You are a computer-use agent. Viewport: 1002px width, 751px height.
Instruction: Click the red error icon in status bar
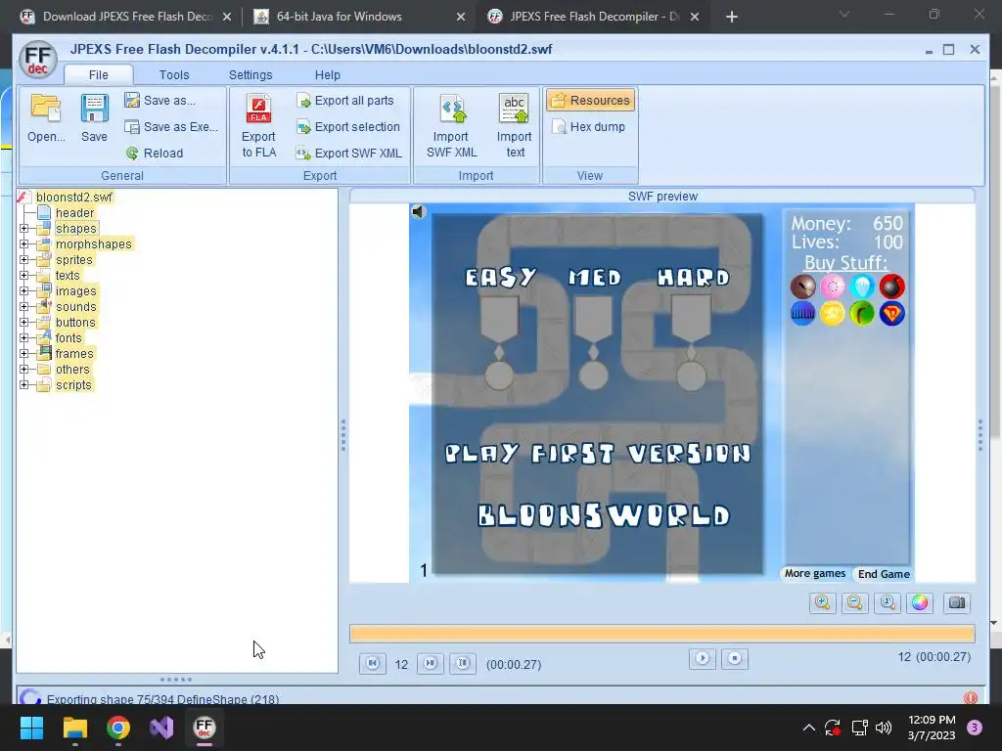970,698
